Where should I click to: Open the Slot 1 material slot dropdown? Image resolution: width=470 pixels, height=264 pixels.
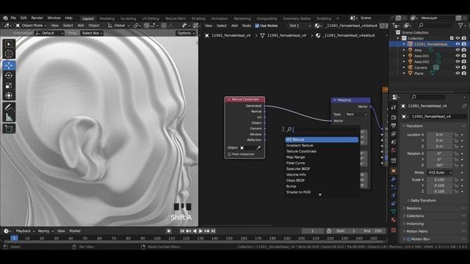[x=300, y=26]
